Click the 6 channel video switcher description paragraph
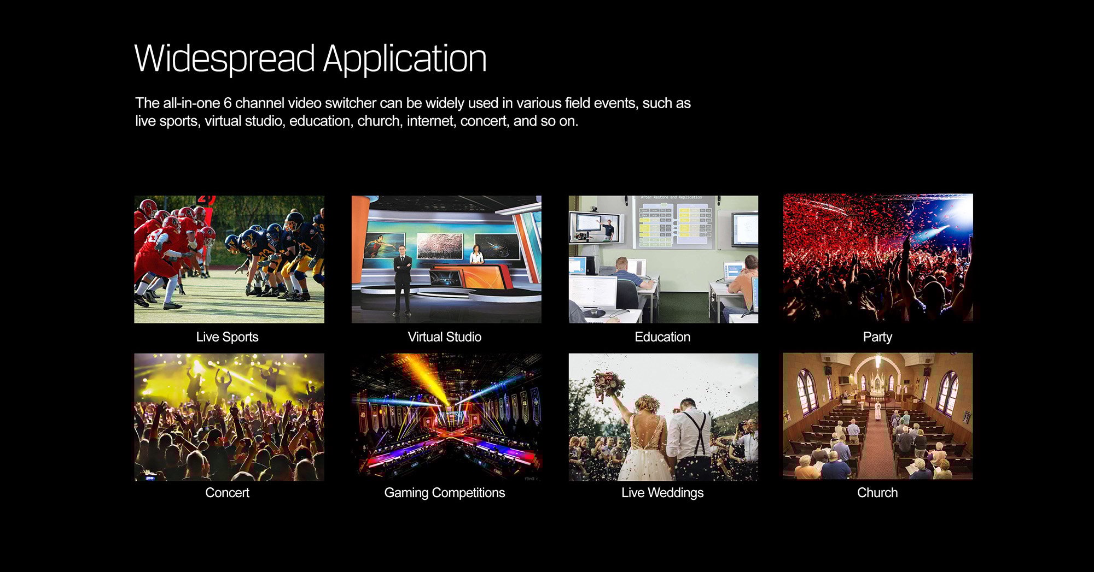 coord(412,112)
